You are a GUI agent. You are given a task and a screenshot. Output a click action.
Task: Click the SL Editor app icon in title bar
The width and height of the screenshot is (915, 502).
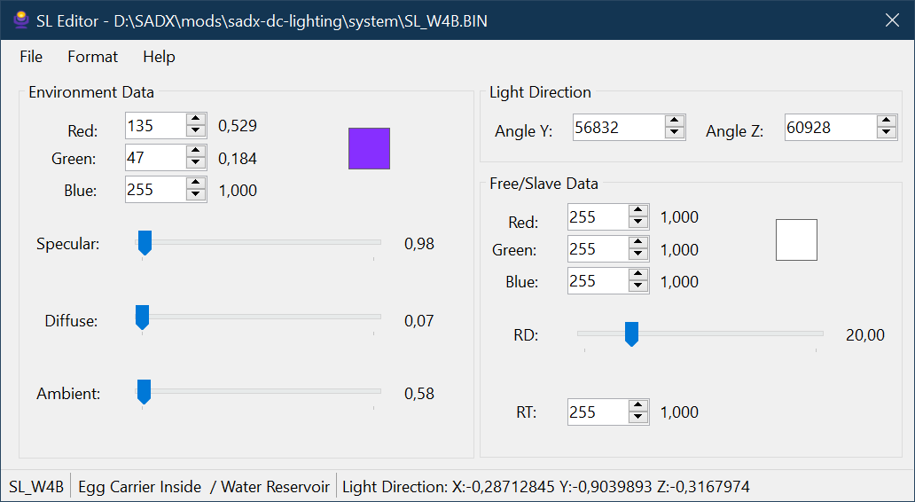pos(20,20)
